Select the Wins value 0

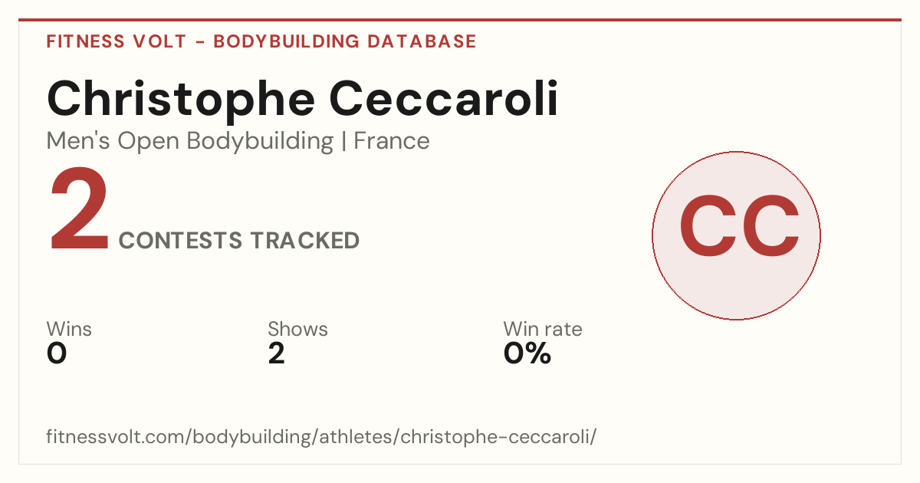pos(57,353)
